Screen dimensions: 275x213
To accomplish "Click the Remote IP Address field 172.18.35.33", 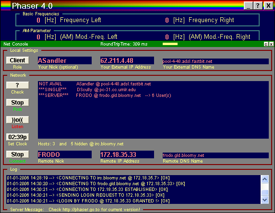I will [127, 154].
